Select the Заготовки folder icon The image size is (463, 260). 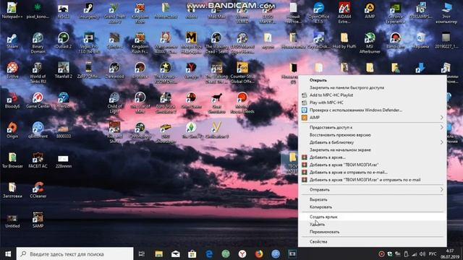pos(12,190)
